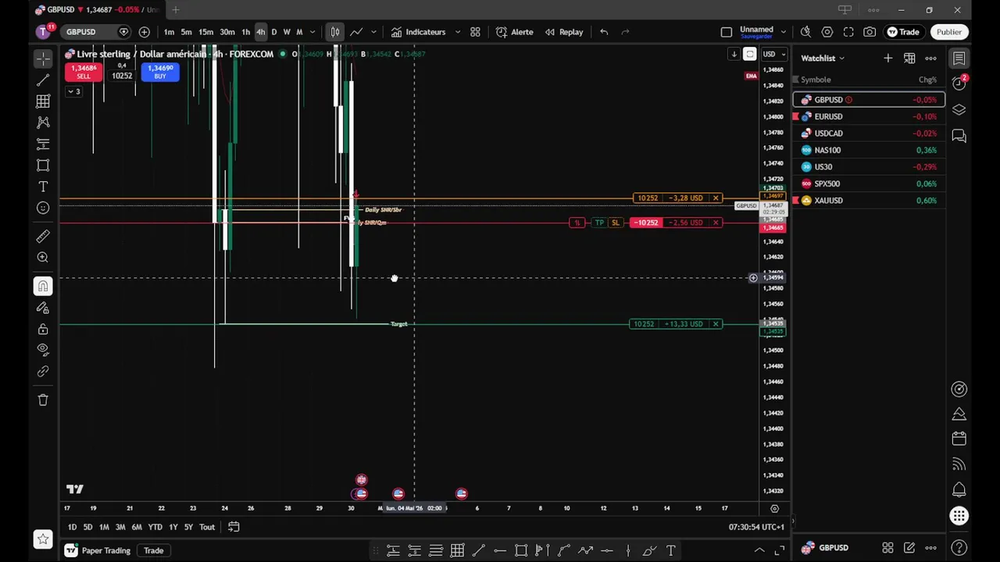The image size is (1000, 562).
Task: Select EURUSD in the watchlist
Action: 869,116
